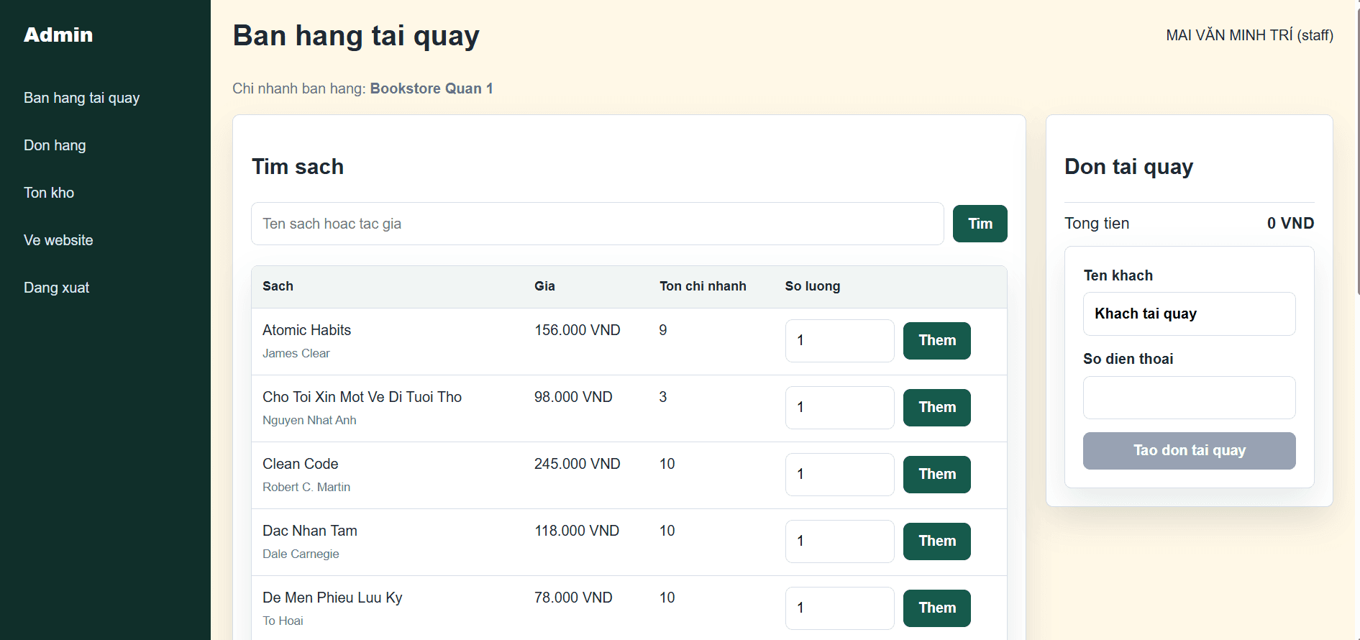The width and height of the screenshot is (1360, 640).
Task: Select the Clean Code book title
Action: (x=300, y=464)
